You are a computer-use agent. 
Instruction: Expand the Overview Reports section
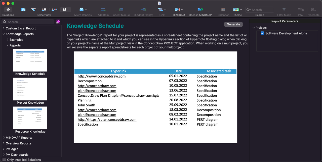tap(4, 143)
